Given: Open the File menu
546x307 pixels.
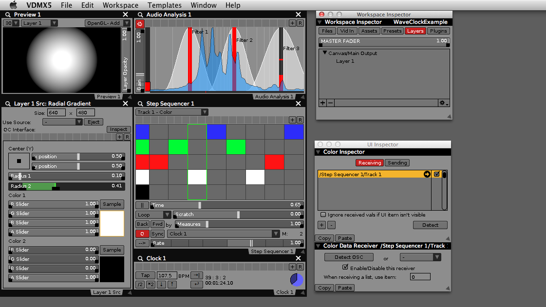Looking at the screenshot, I should pyautogui.click(x=66, y=5).
